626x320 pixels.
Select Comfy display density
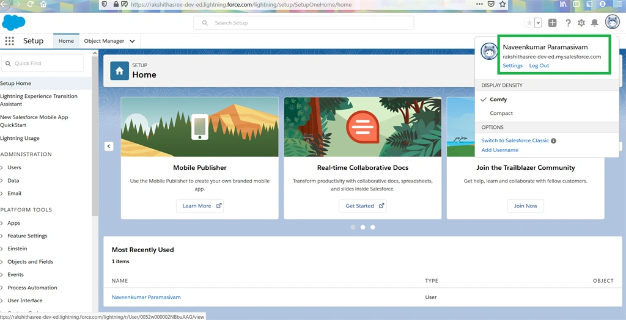click(x=498, y=100)
